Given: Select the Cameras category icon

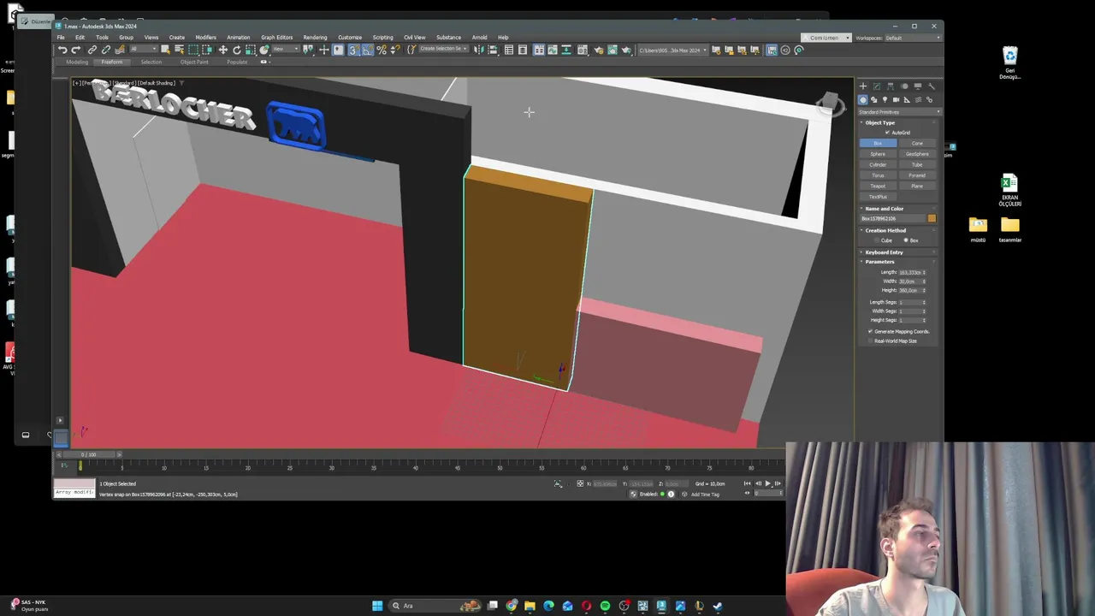Looking at the screenshot, I should pos(896,100).
